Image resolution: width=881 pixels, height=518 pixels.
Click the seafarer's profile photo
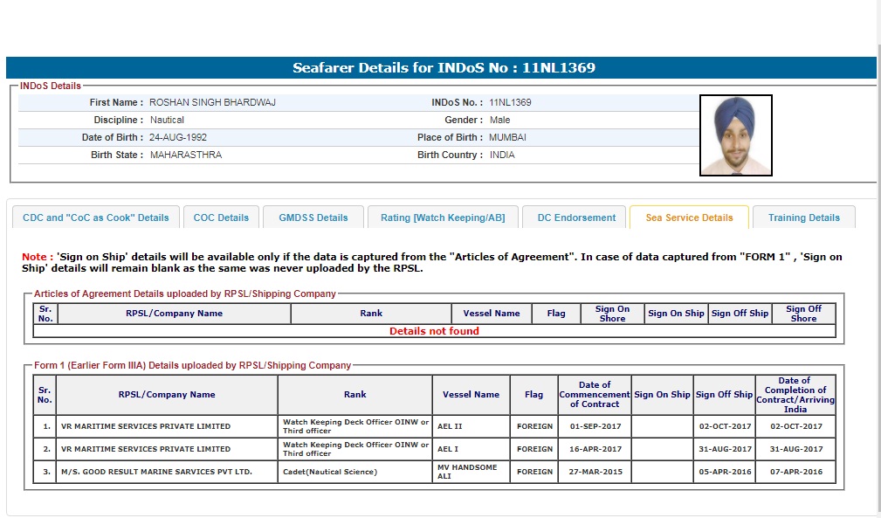click(735, 135)
